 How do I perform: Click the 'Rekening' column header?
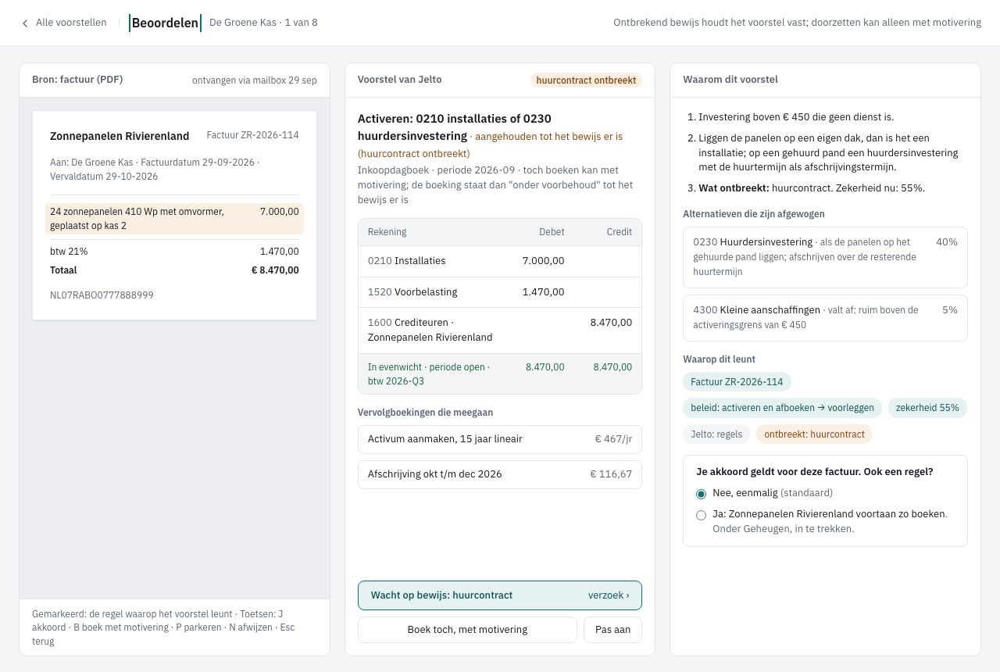(x=387, y=232)
